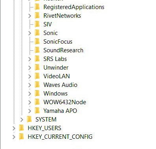The image size is (156, 149).
Task: Select the SYSTEM hive label
Action: [x=46, y=120]
